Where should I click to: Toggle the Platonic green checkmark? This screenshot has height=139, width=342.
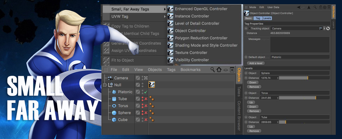coord(146,92)
